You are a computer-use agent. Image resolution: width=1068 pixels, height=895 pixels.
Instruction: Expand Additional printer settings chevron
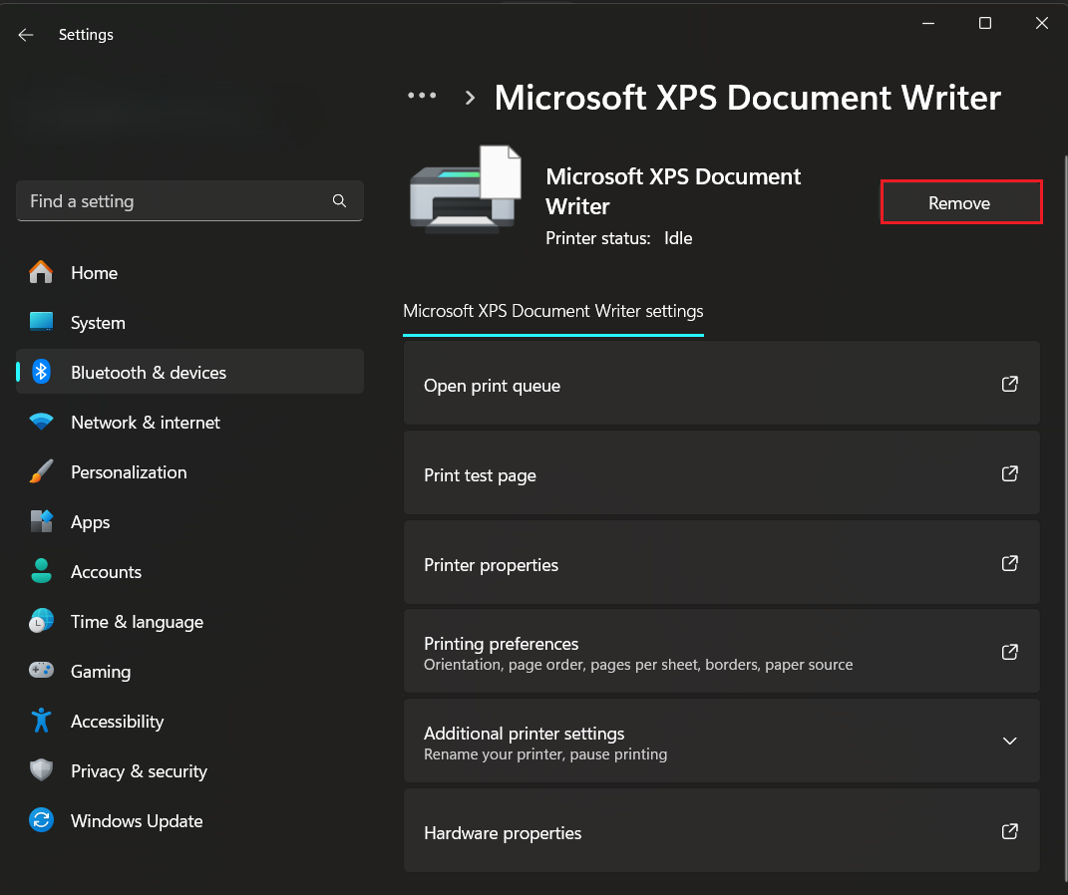point(1009,742)
